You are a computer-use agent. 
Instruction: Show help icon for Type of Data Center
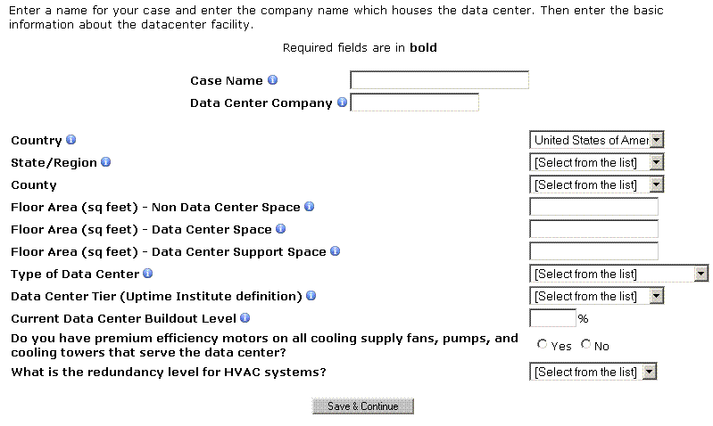(148, 274)
